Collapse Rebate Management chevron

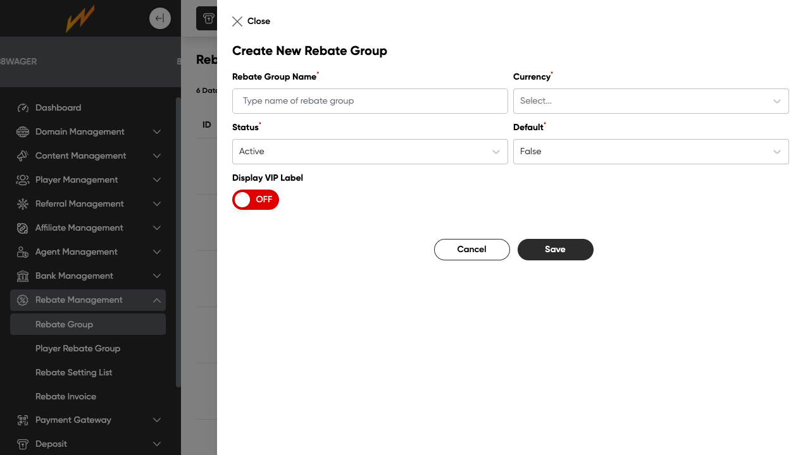click(157, 300)
